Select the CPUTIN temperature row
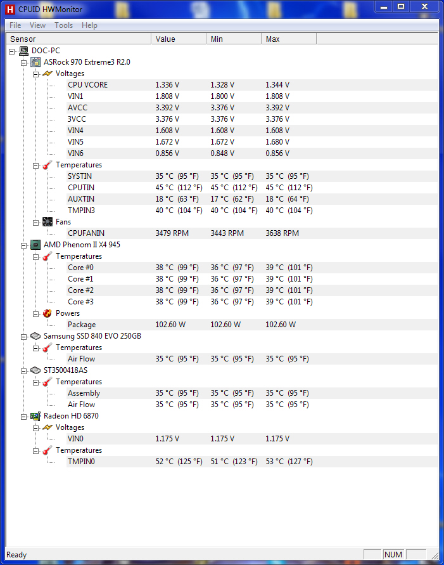Viewport: 444px width, 565px height. click(x=252, y=188)
